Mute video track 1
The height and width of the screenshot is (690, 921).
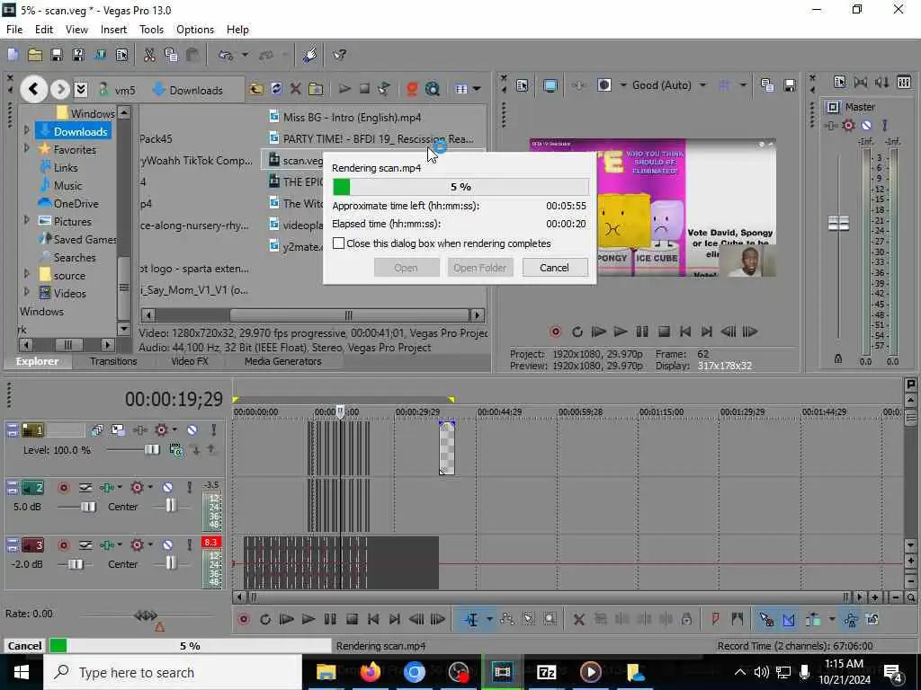(192, 430)
